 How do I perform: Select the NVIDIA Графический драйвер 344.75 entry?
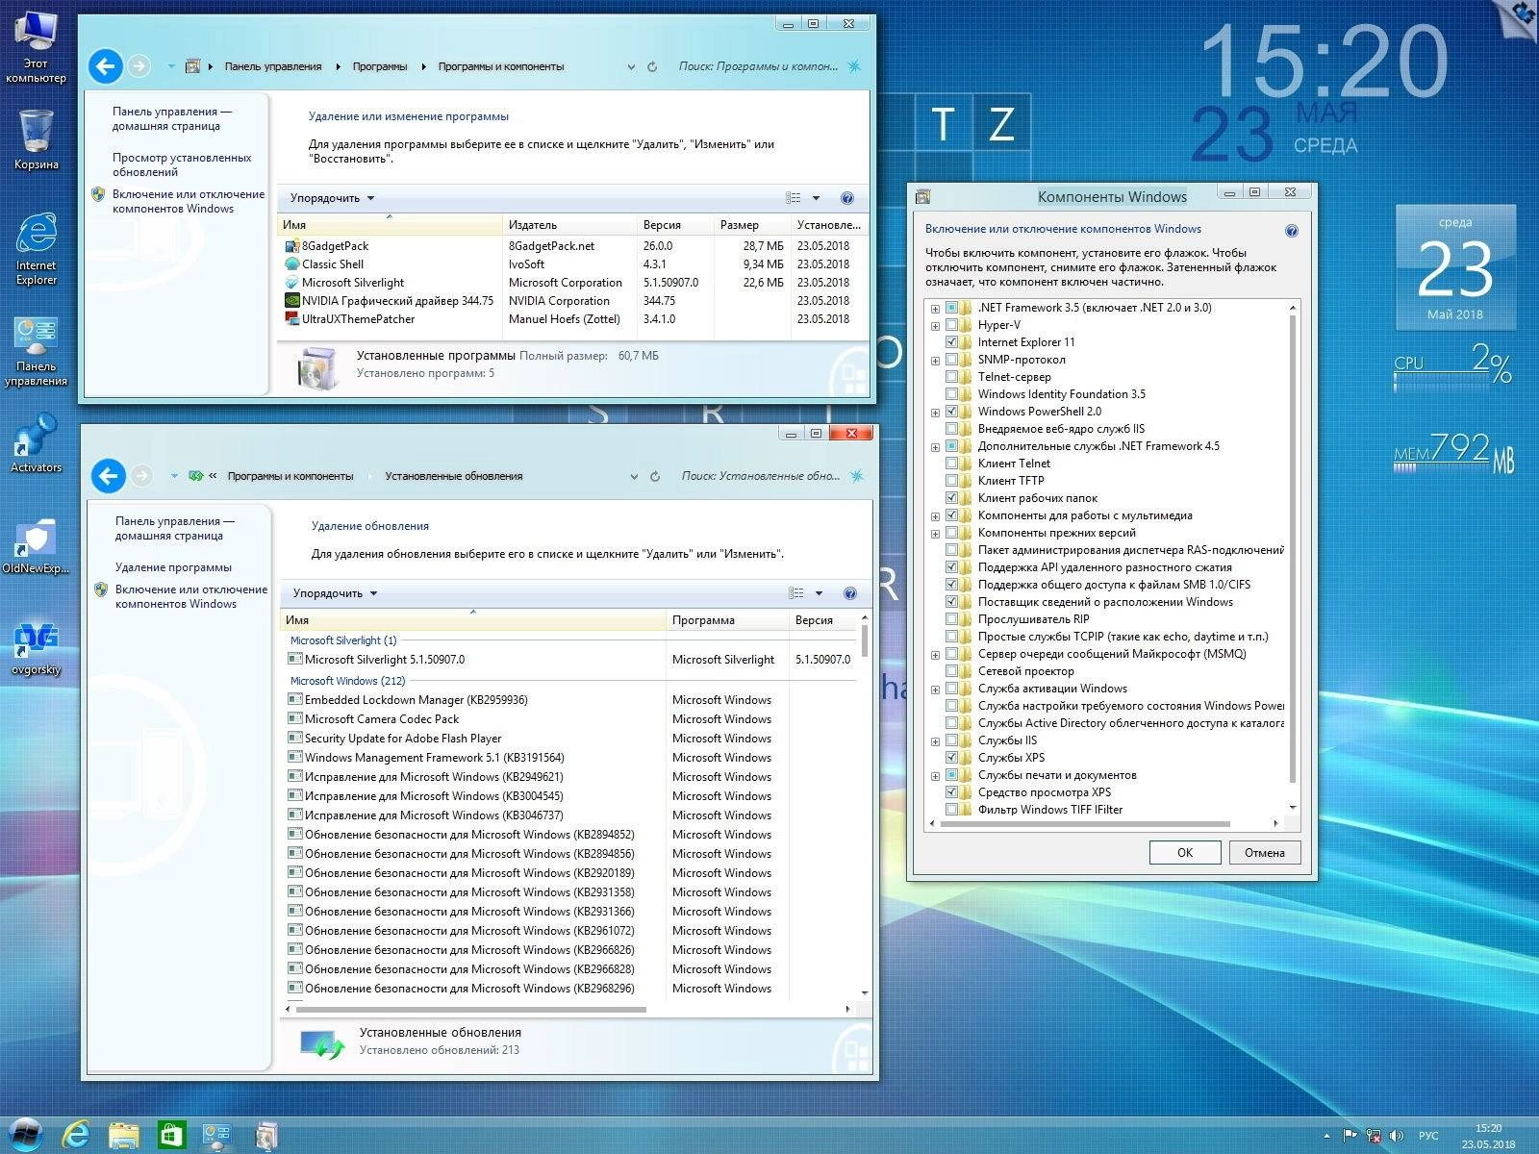tap(390, 301)
